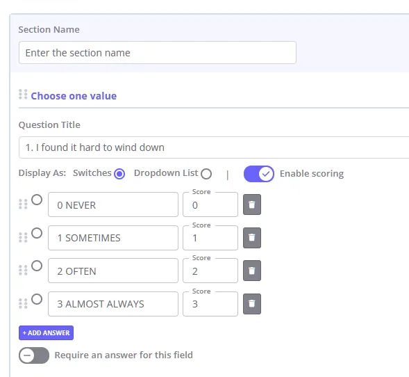Viewport: 409px width, 377px height.
Task: Choose the radio button next to '2 OFTEN'
Action: (x=37, y=266)
